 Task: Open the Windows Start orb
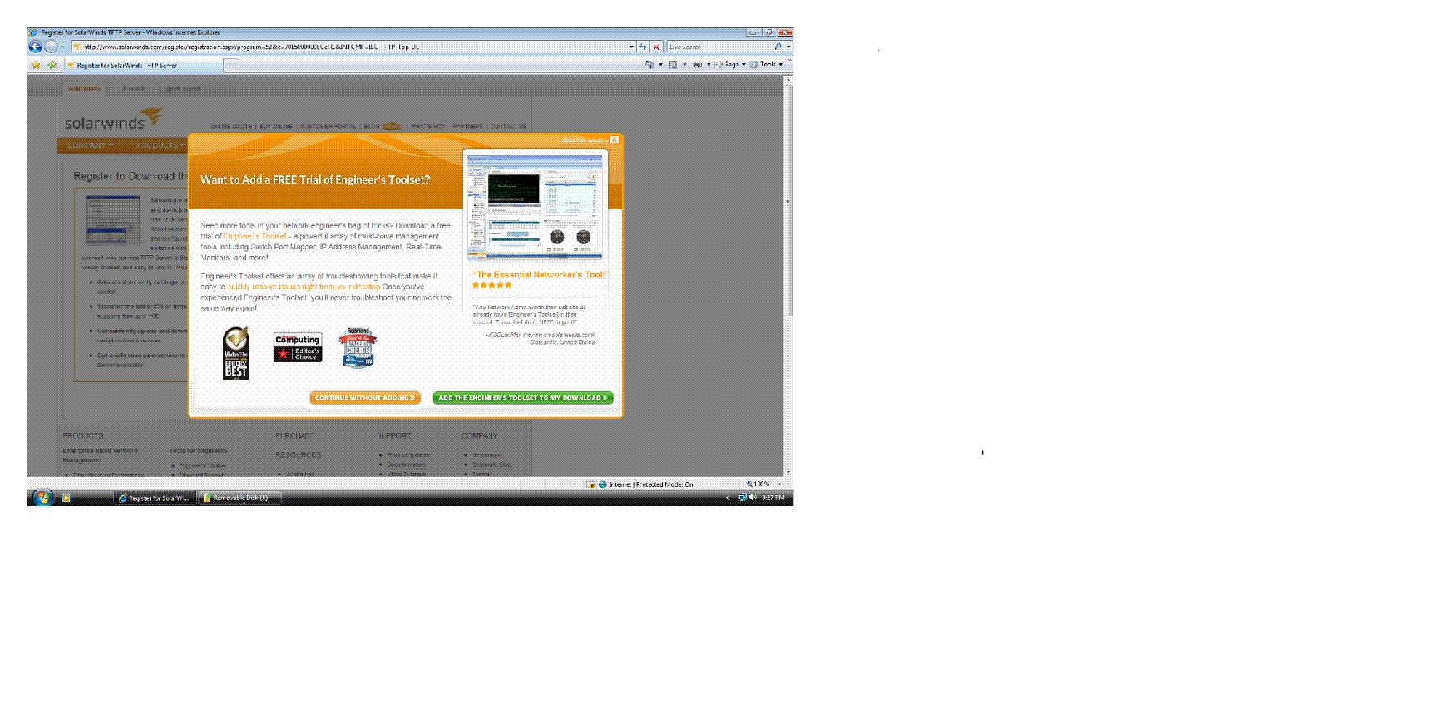(x=42, y=497)
